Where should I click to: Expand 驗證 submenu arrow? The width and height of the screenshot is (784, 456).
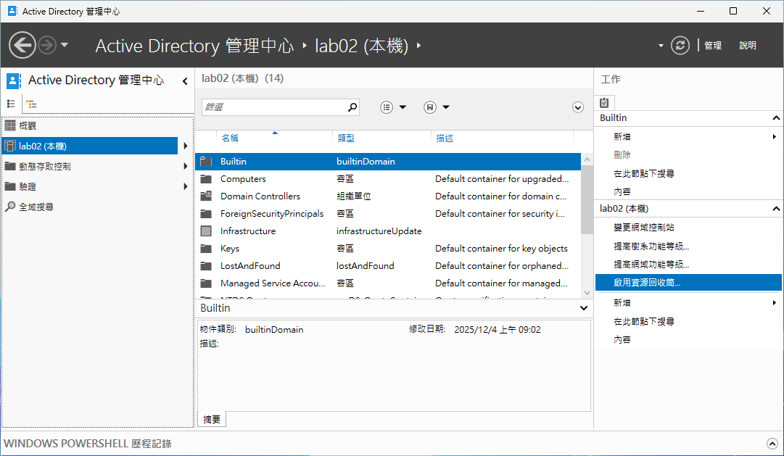pos(186,186)
